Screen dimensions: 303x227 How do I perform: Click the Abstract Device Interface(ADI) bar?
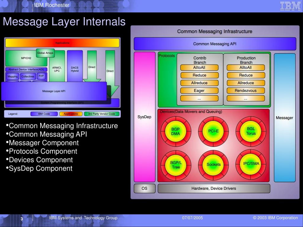coord(26,69)
